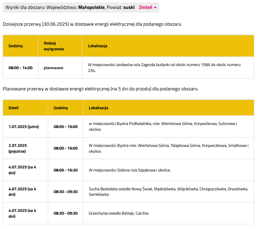Click the Grzechynia osiedle Betleje location entry
This screenshot has width=258, height=229.
pyautogui.click(x=118, y=213)
